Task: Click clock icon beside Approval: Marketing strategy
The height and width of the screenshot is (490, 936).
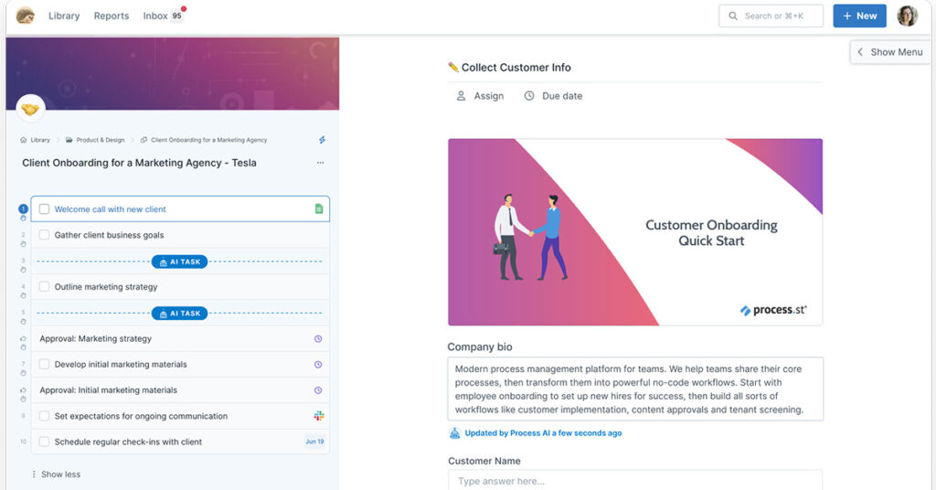Action: pos(318,338)
